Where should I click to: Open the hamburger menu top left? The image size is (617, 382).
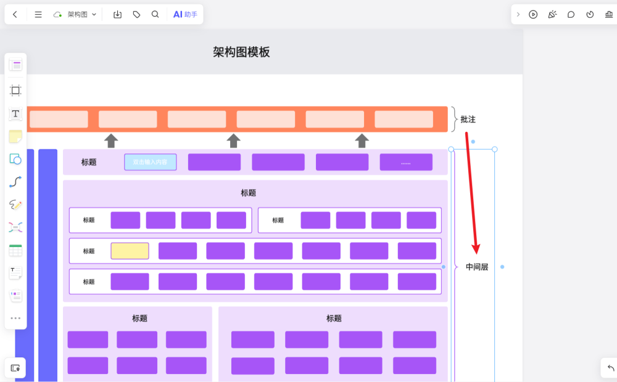pyautogui.click(x=38, y=14)
